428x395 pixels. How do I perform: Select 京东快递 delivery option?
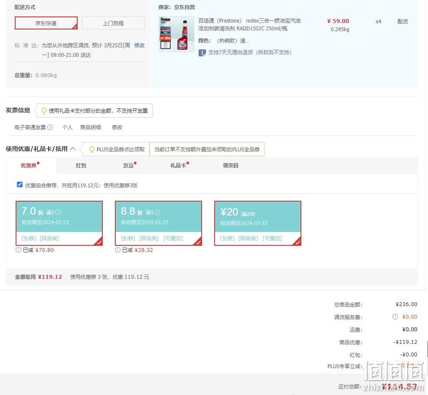point(46,23)
